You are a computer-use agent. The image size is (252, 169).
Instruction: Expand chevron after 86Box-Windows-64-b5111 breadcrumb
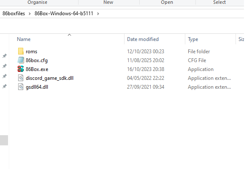98,14
